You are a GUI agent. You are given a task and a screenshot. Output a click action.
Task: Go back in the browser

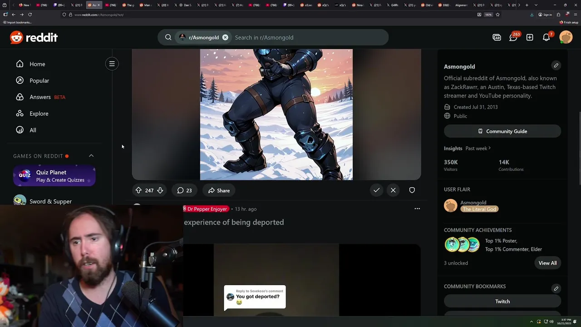click(14, 15)
